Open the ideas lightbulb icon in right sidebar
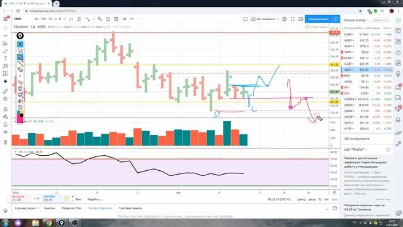 (x=398, y=74)
